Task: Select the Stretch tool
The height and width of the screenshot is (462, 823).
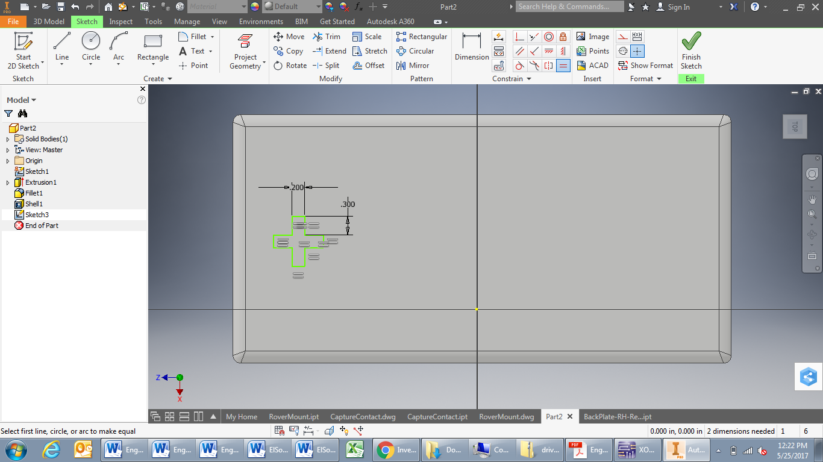Action: 369,51
